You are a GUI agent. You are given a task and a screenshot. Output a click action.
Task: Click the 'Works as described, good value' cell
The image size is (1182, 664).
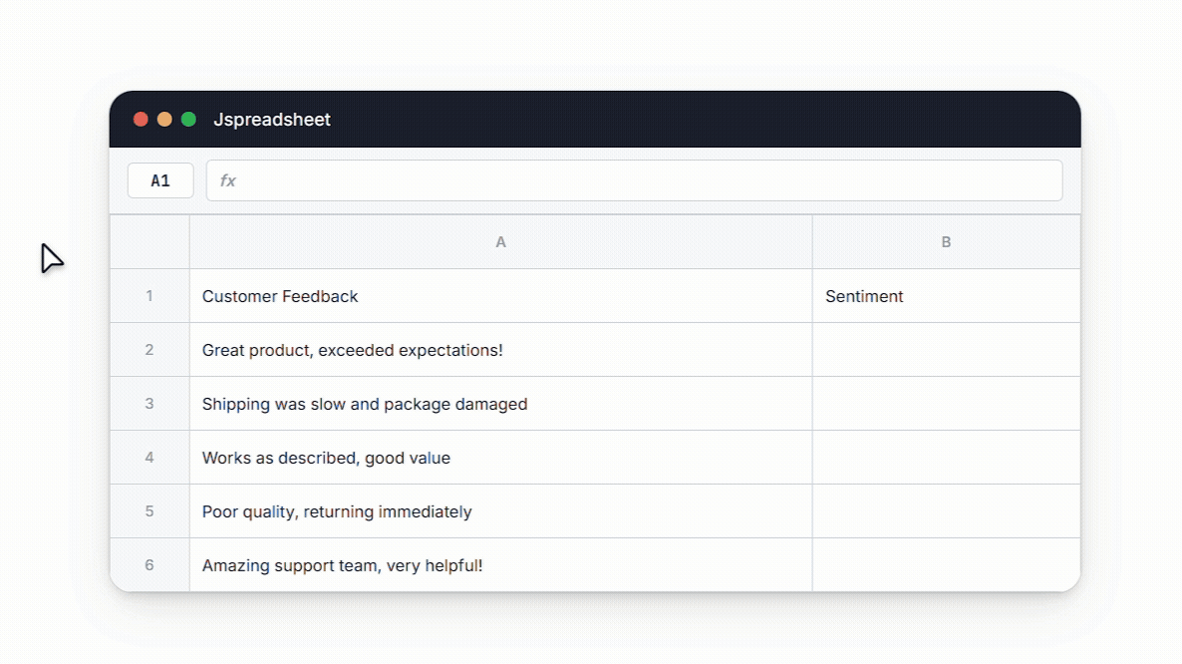(500, 458)
